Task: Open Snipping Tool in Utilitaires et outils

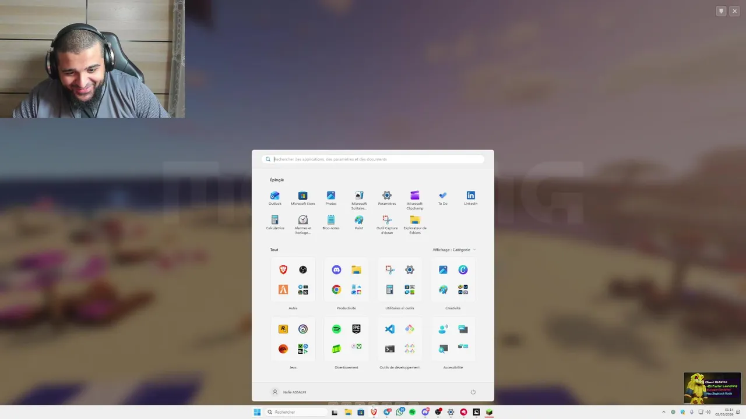Action: tap(390, 269)
